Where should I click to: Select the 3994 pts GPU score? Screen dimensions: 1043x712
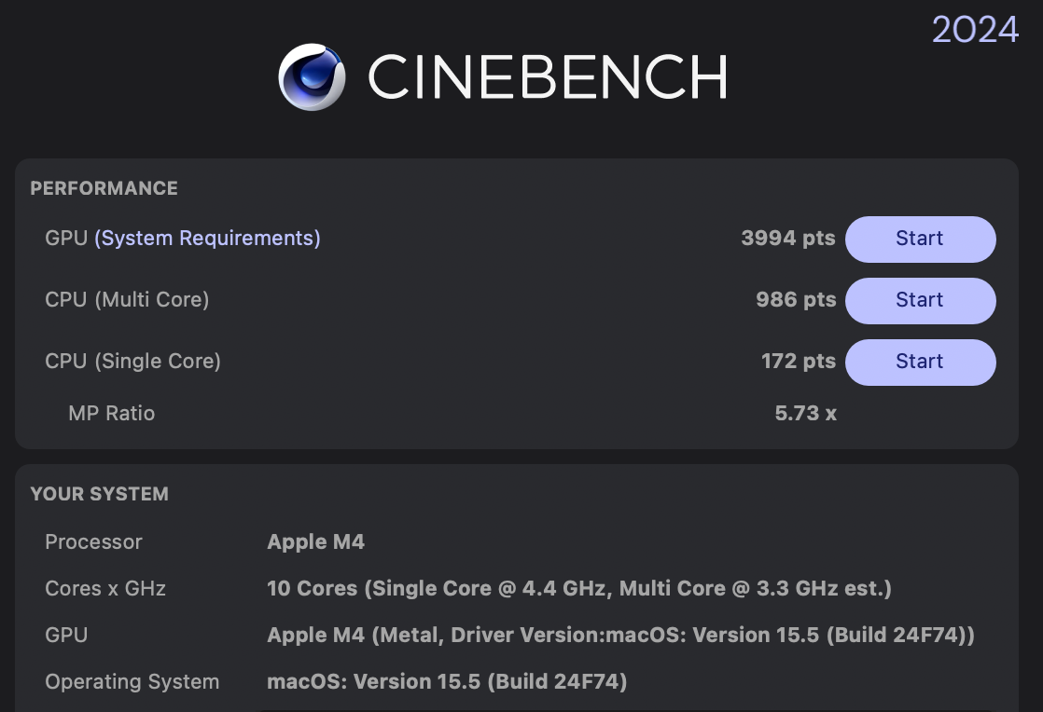pyautogui.click(x=787, y=239)
